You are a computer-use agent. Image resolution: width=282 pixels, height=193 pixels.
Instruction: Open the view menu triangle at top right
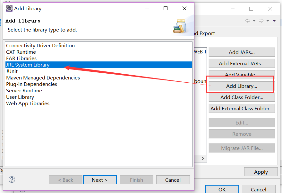pos(275,21)
